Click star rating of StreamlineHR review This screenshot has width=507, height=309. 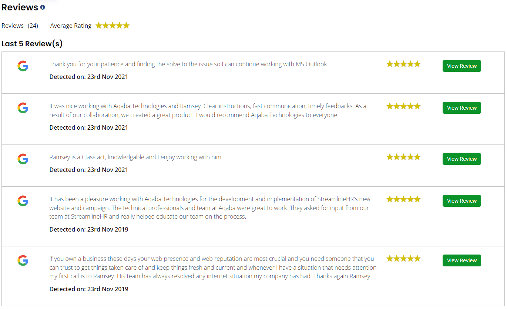point(403,199)
